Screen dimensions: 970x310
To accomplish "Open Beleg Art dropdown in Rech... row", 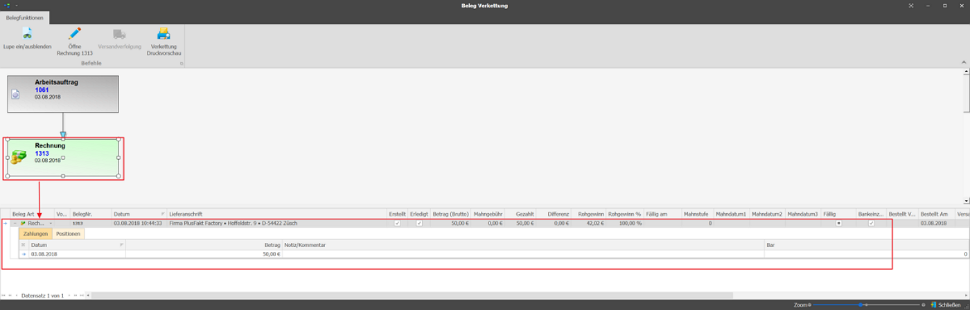I will [x=51, y=224].
